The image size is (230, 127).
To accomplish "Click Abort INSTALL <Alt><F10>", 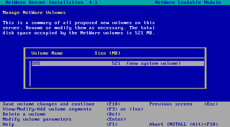I will pyautogui.click(x=184, y=124).
